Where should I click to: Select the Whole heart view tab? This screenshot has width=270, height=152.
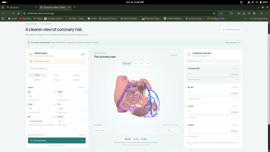tap(127, 64)
